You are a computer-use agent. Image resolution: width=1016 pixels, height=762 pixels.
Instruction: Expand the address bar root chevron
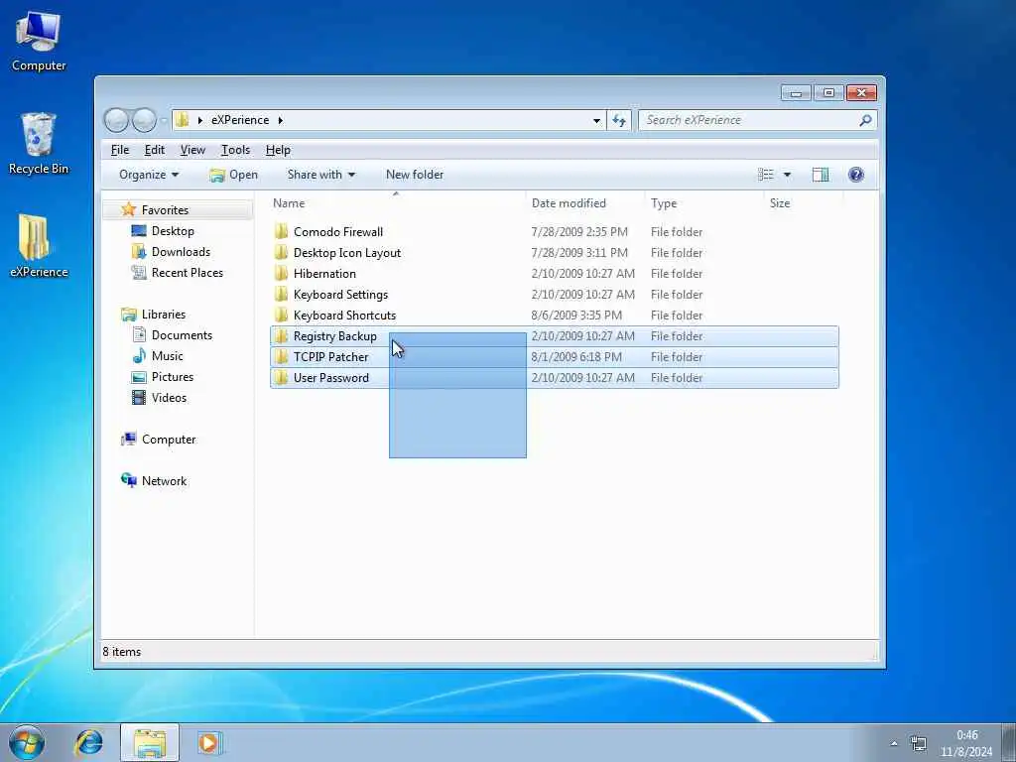click(x=200, y=120)
